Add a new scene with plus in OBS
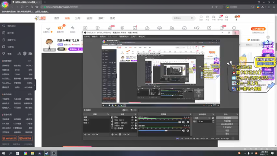The image size is (277, 156). tap(85, 134)
